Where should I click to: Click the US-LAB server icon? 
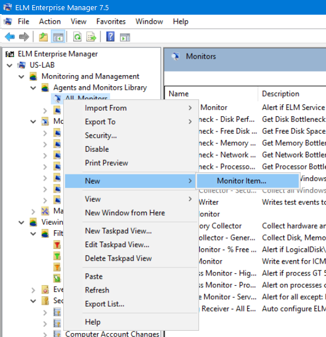[x=21, y=65]
